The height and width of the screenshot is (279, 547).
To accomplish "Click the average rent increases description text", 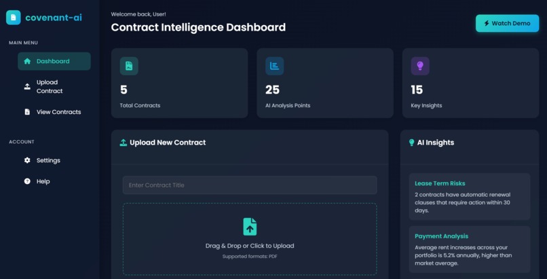I will 464,255.
